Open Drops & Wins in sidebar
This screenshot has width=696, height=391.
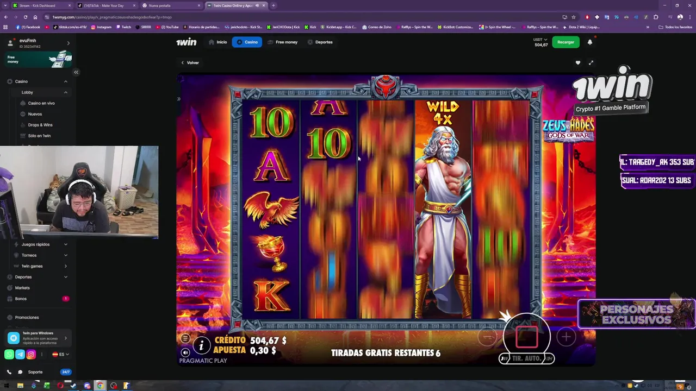[x=40, y=125]
